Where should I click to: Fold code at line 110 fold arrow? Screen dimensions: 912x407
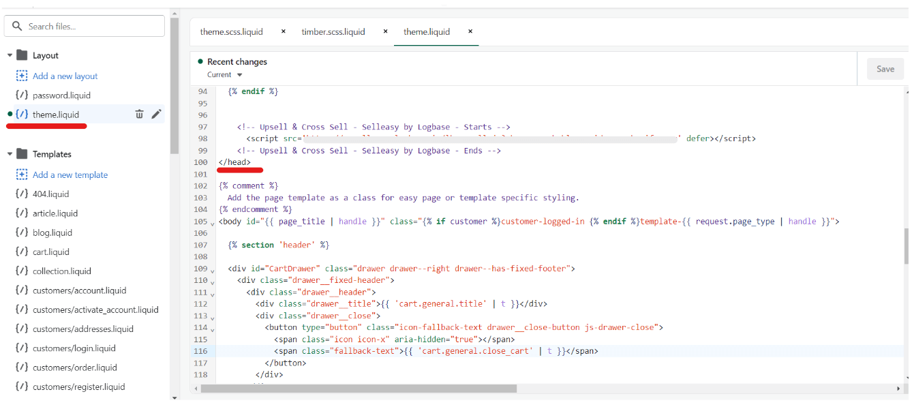click(x=213, y=282)
